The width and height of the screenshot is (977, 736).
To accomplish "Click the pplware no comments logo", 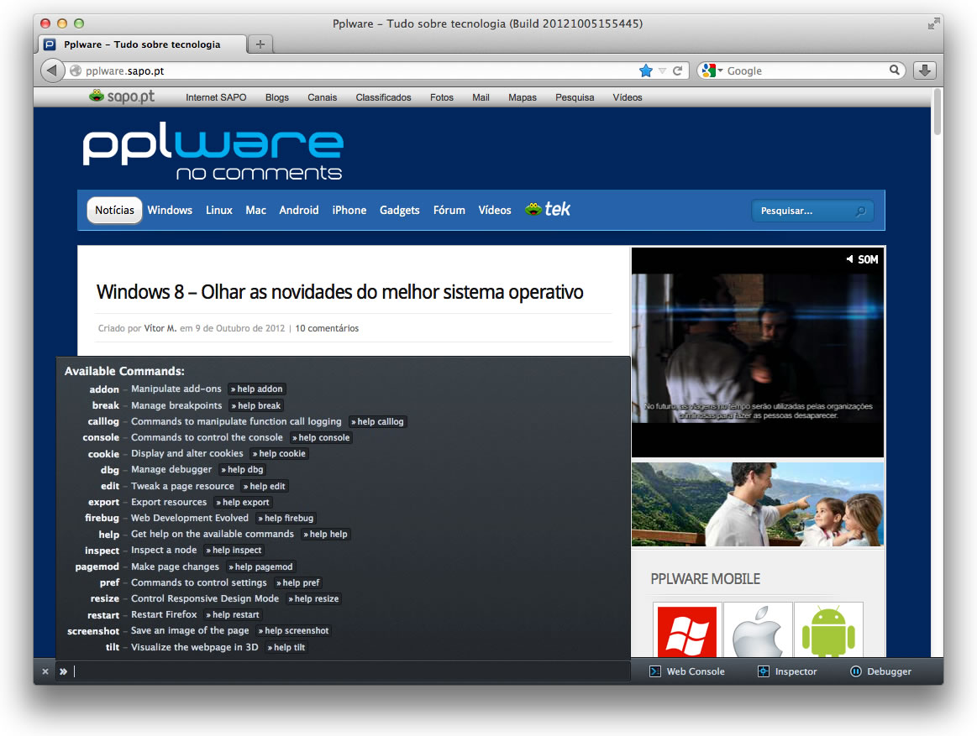I will tap(213, 151).
